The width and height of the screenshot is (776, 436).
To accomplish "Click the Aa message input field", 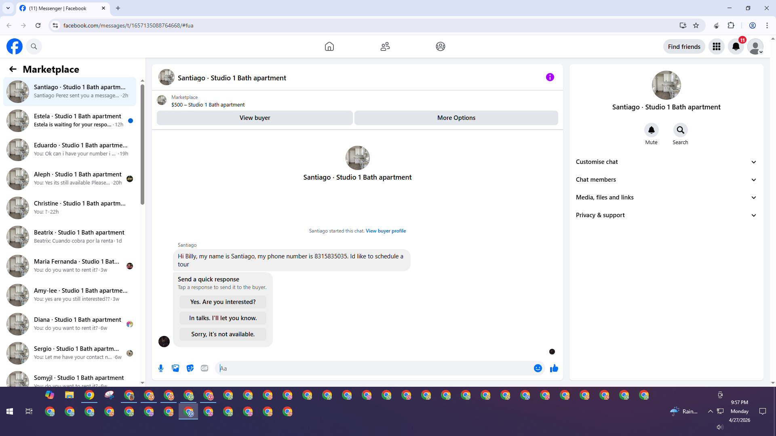I will tap(372, 368).
